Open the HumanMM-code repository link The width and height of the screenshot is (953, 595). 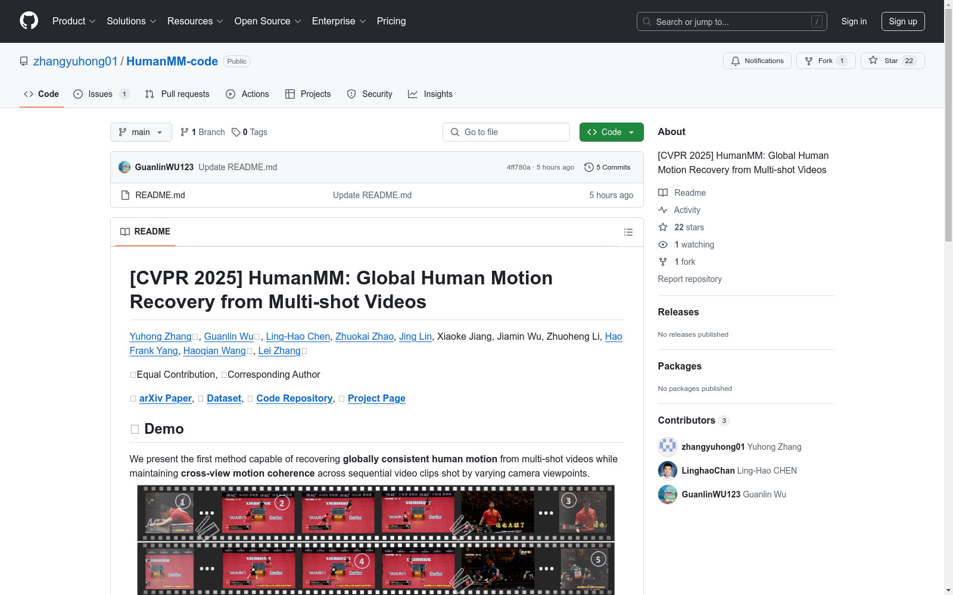coord(172,61)
